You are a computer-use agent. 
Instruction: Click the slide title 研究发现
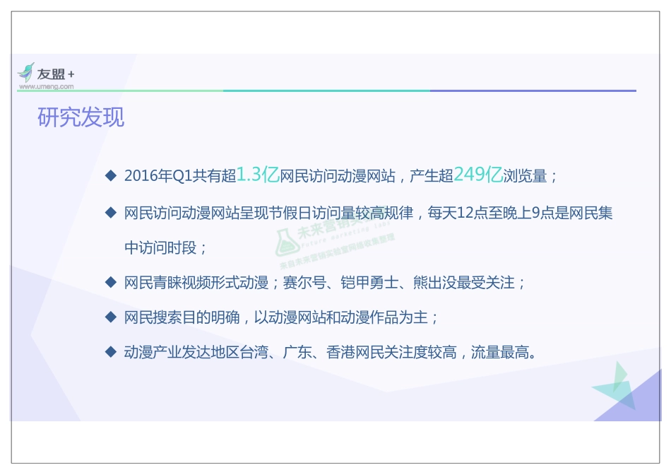click(x=81, y=117)
